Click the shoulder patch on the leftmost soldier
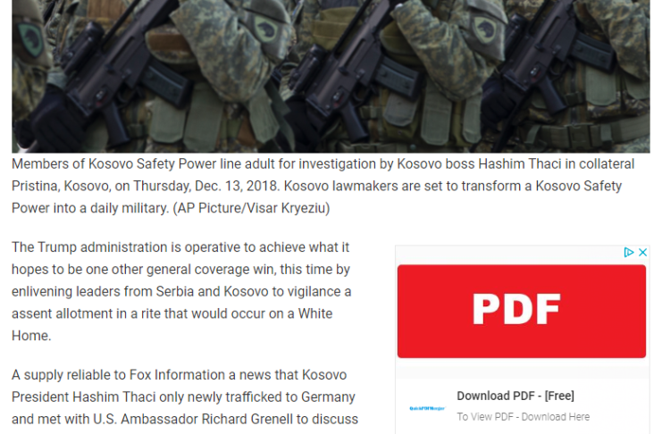The width and height of the screenshot is (662, 434). click(30, 39)
